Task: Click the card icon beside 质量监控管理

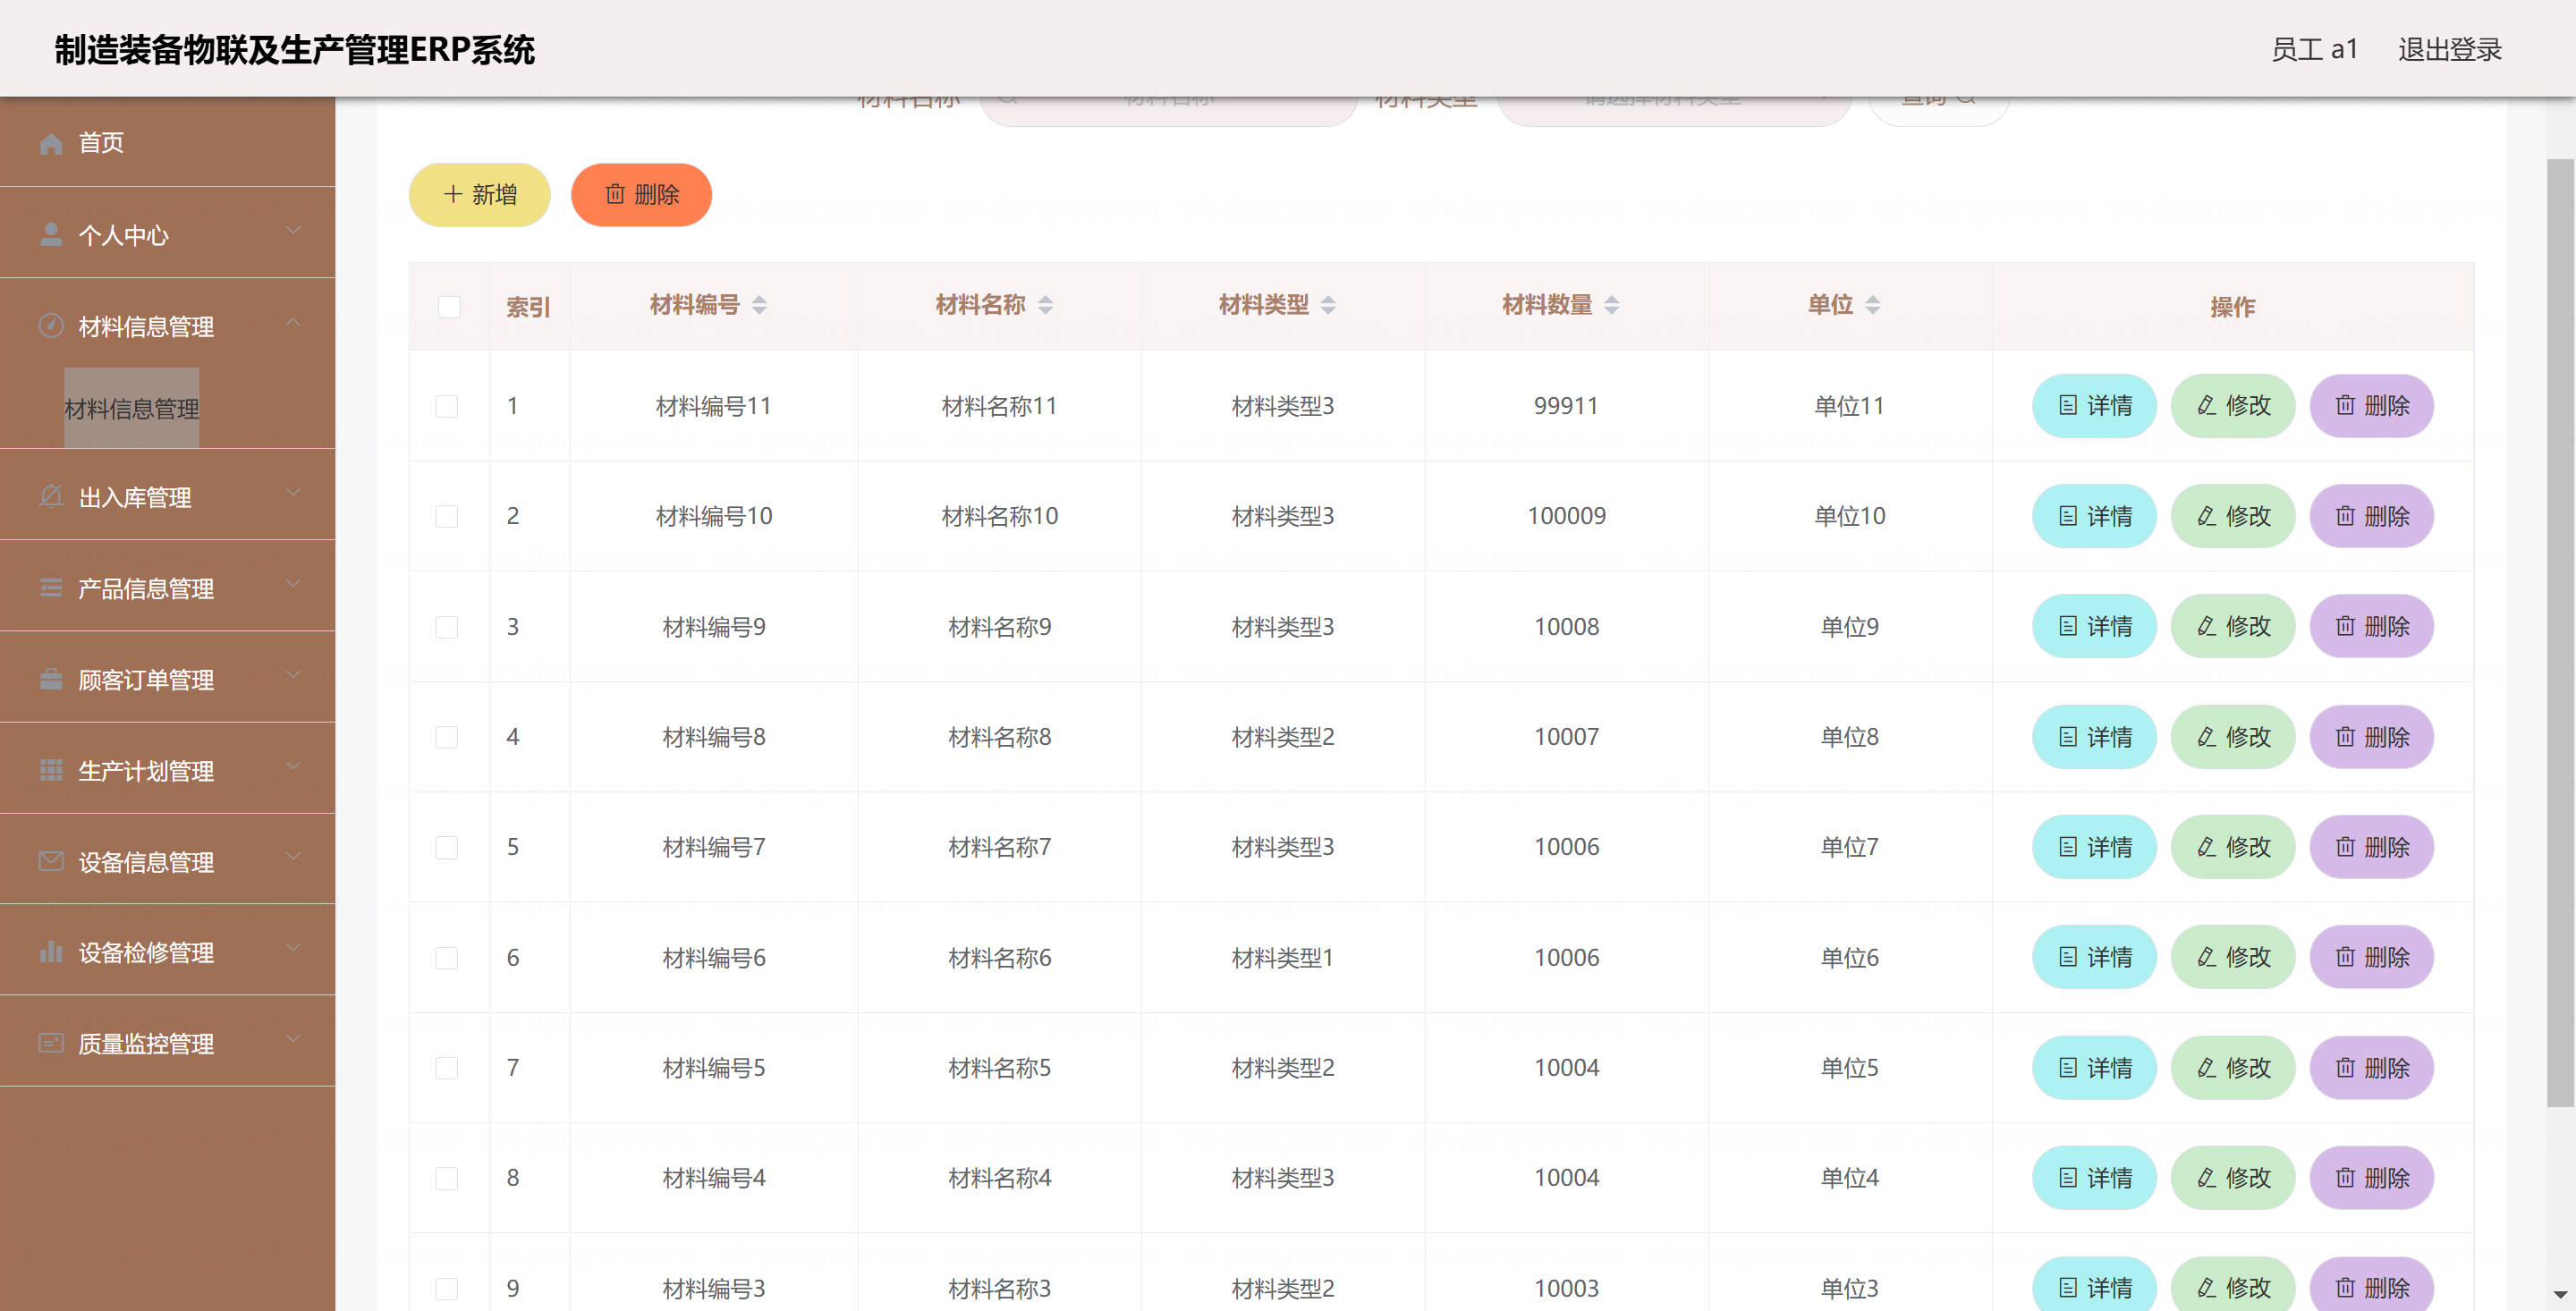Action: (51, 1043)
